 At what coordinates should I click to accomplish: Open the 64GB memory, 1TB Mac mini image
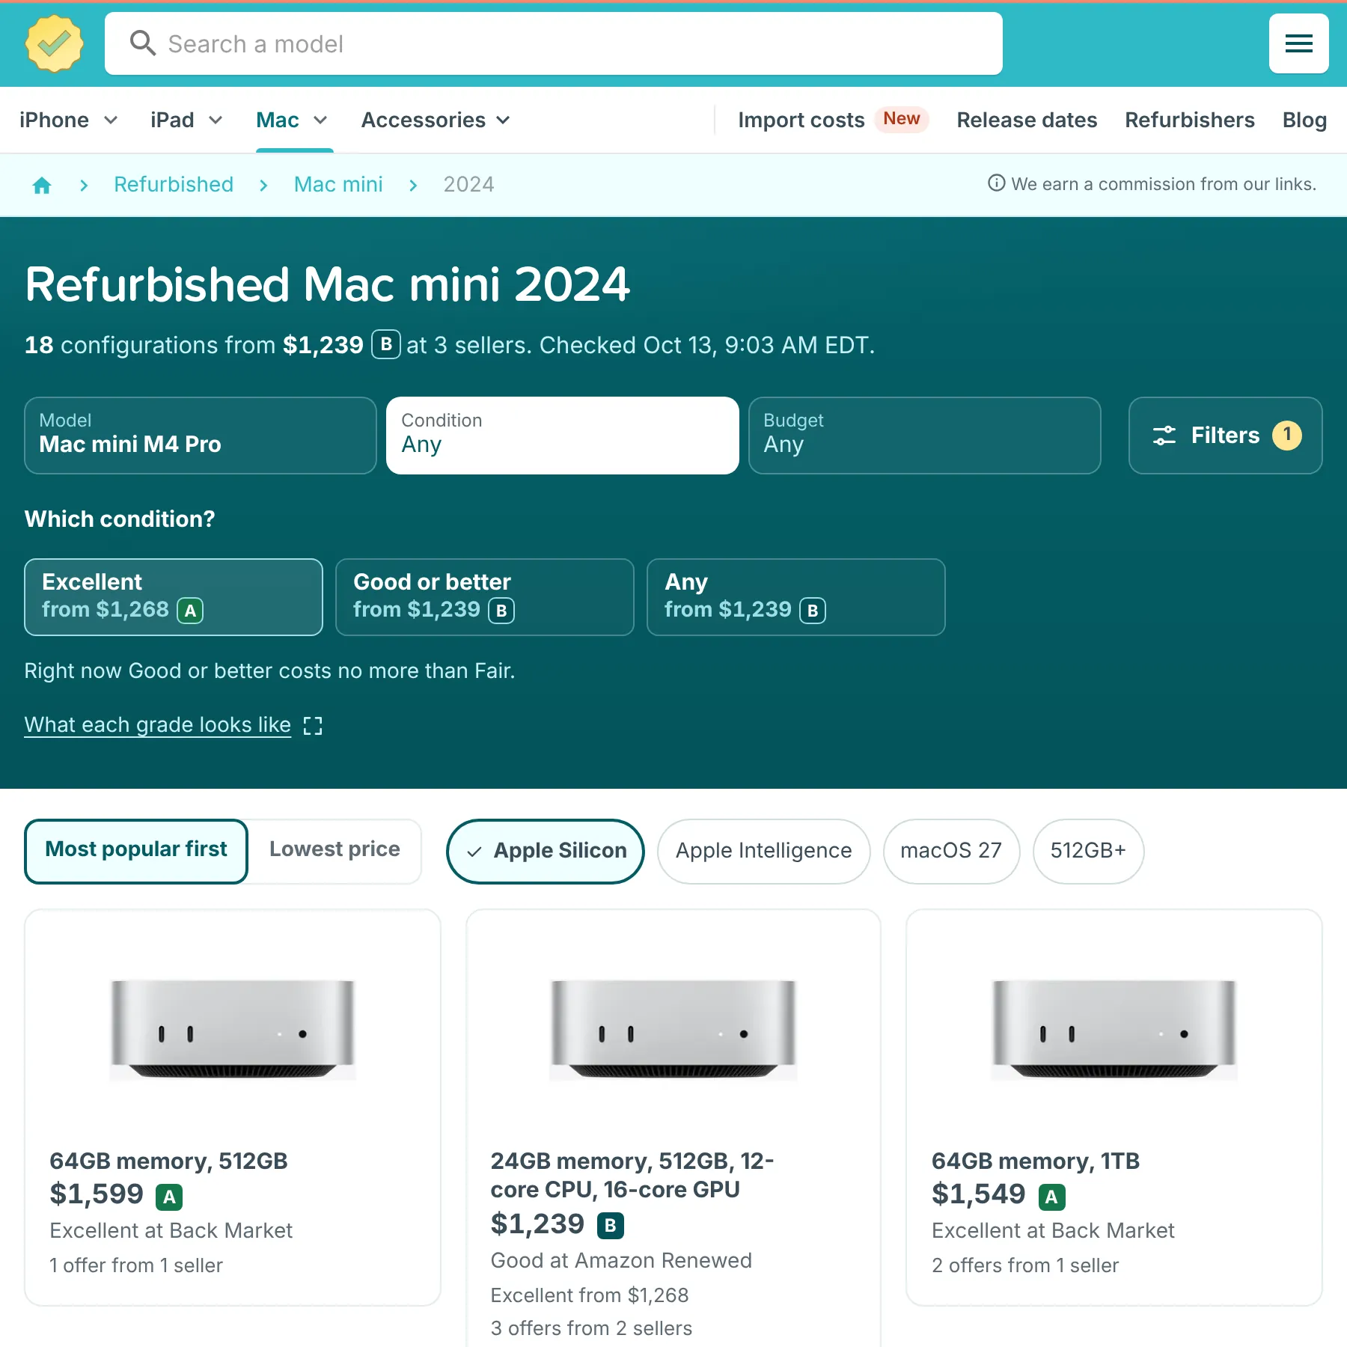(x=1114, y=1029)
